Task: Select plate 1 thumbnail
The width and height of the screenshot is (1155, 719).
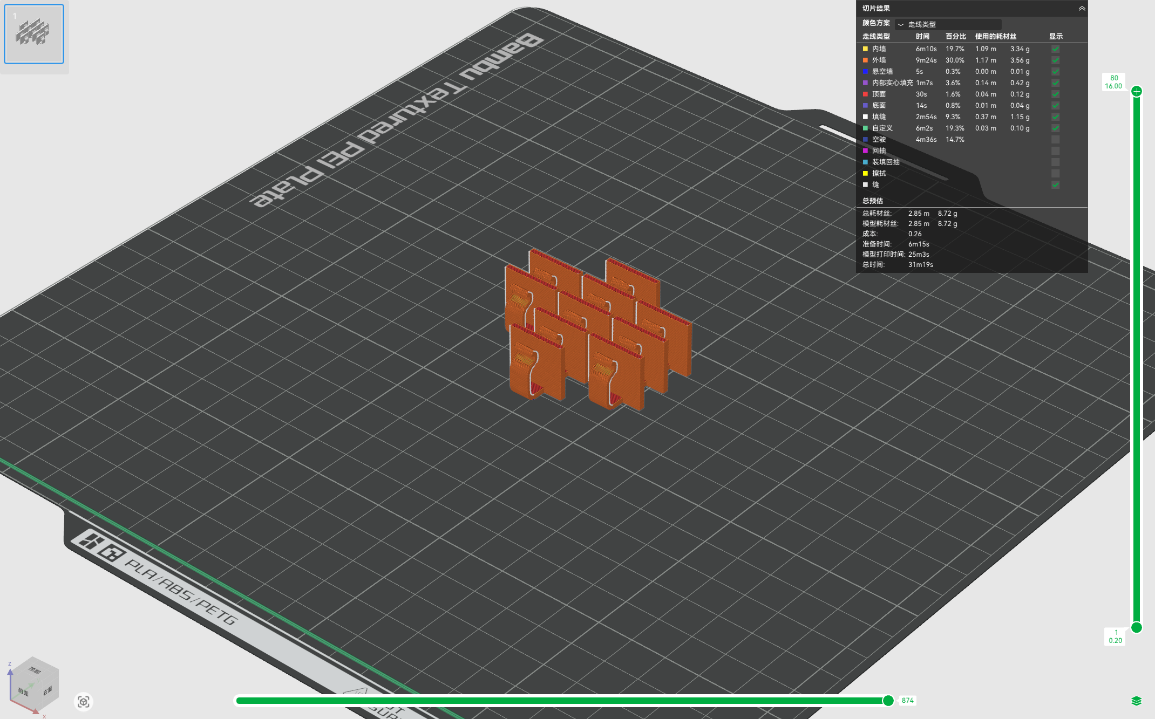Action: [34, 34]
